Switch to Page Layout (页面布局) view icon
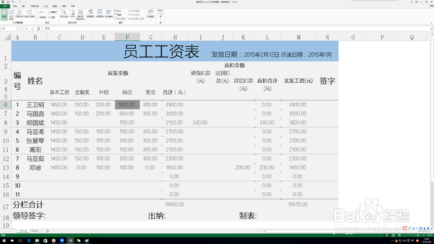The height and width of the screenshot is (244, 434). [x=19, y=14]
